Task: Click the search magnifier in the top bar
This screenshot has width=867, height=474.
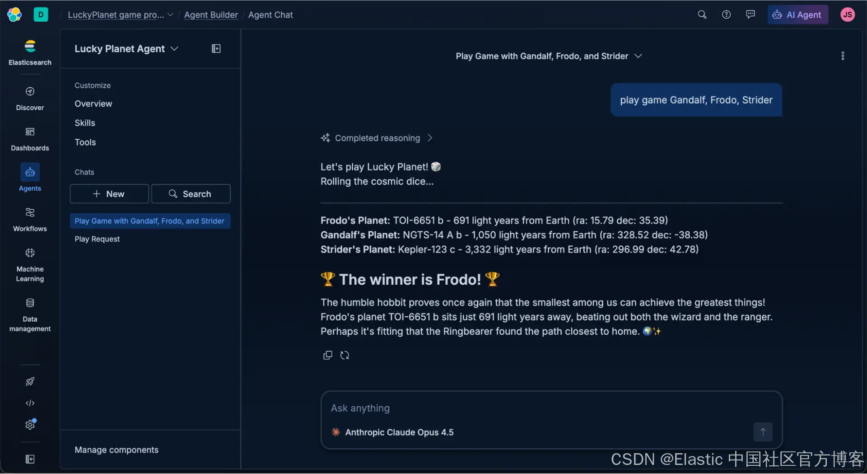Action: (702, 14)
